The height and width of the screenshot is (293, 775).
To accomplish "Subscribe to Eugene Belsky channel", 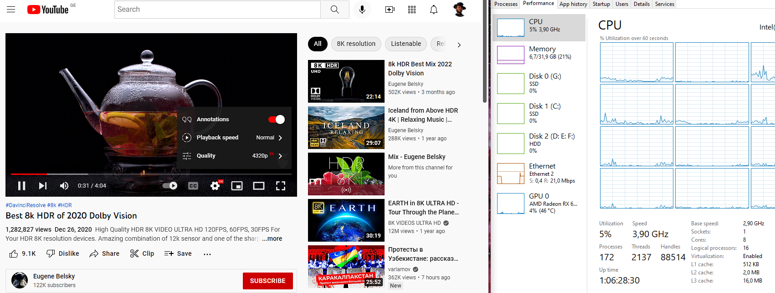I will point(267,281).
